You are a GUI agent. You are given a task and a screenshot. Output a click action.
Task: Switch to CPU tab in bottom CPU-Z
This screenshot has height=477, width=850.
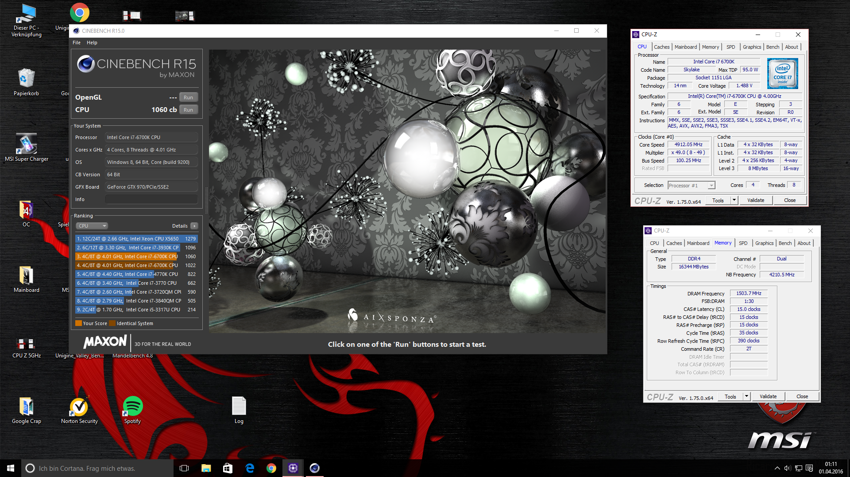point(654,243)
